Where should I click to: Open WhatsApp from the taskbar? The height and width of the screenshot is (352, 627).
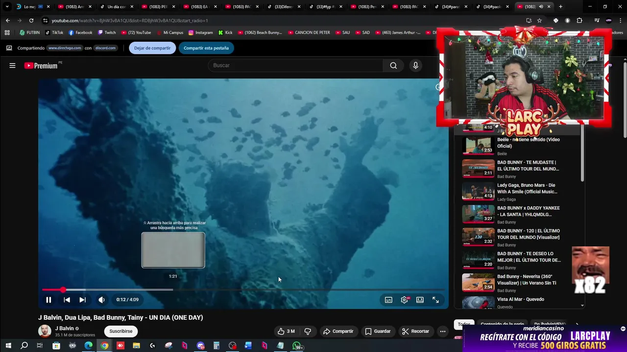click(297, 346)
